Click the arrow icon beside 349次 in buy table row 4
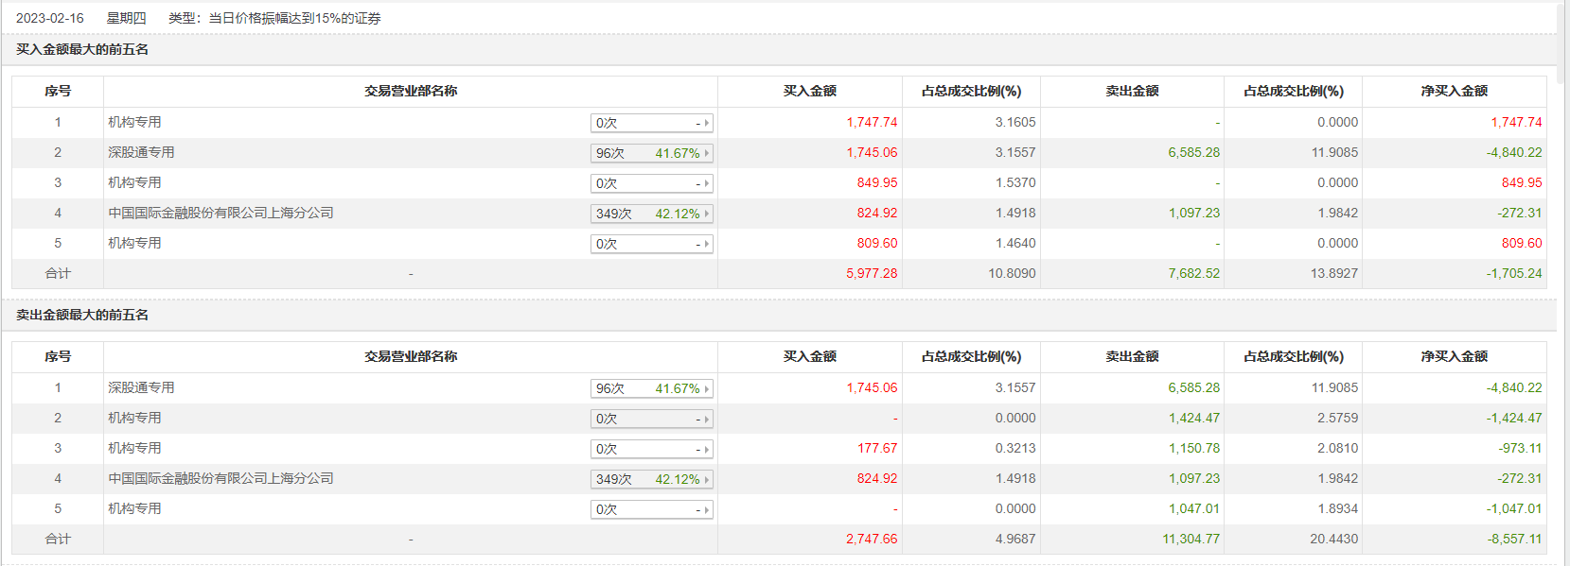Image resolution: width=1570 pixels, height=566 pixels. tap(706, 214)
